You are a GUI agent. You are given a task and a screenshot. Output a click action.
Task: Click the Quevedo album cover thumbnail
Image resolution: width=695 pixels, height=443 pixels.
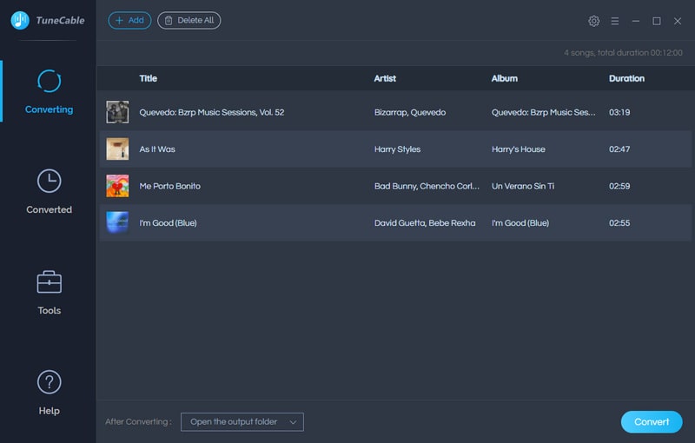(x=117, y=112)
